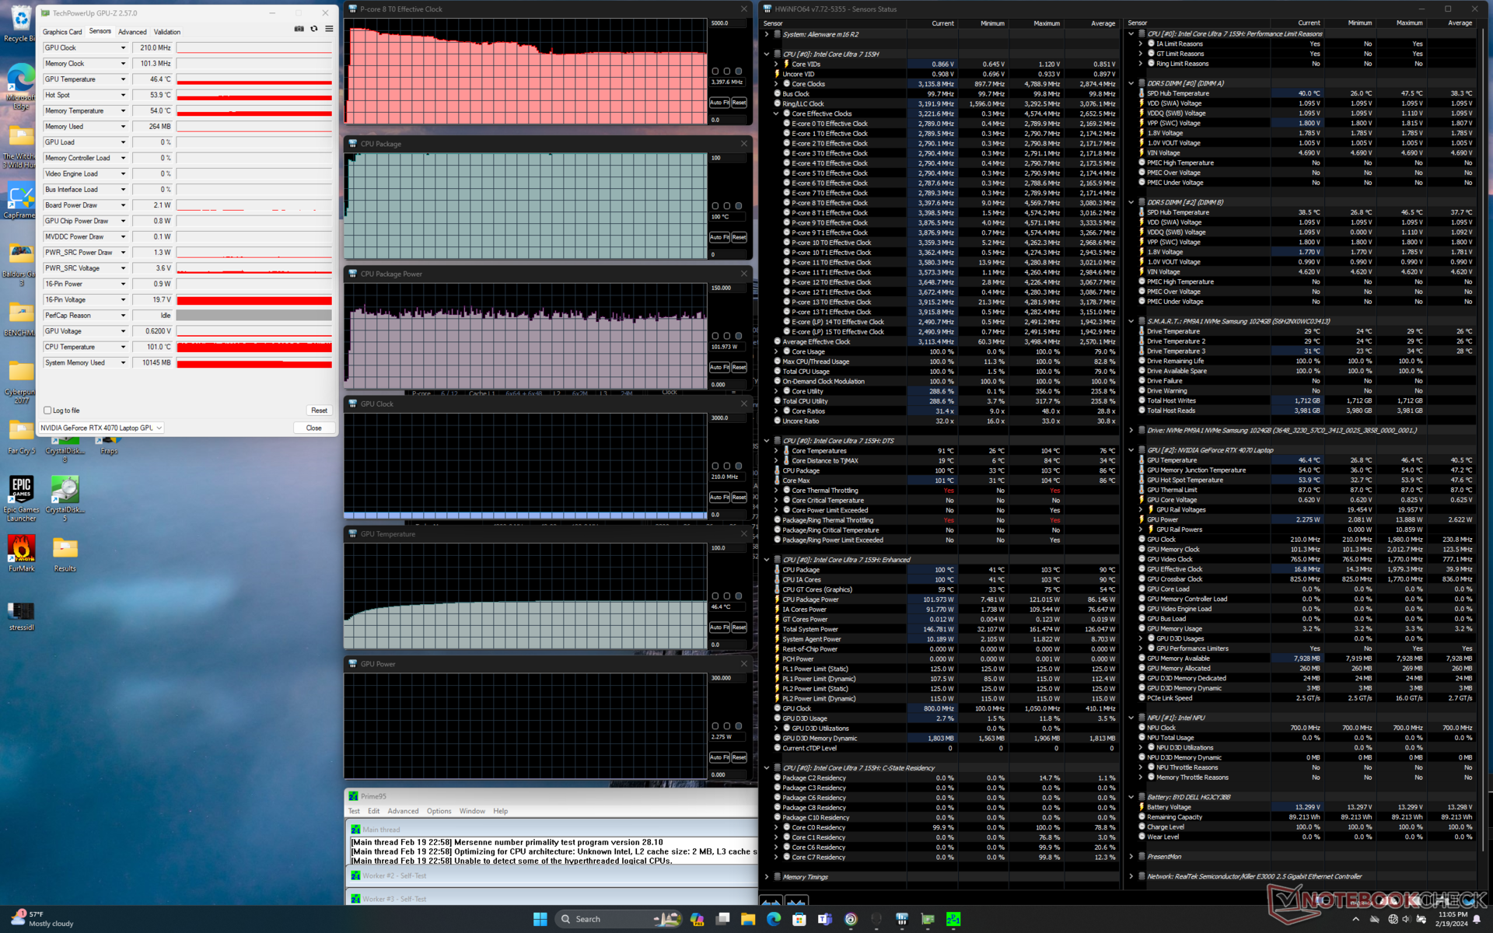Switch to the Validation tab in GPU-Z
The image size is (1493, 933).
[x=167, y=32]
